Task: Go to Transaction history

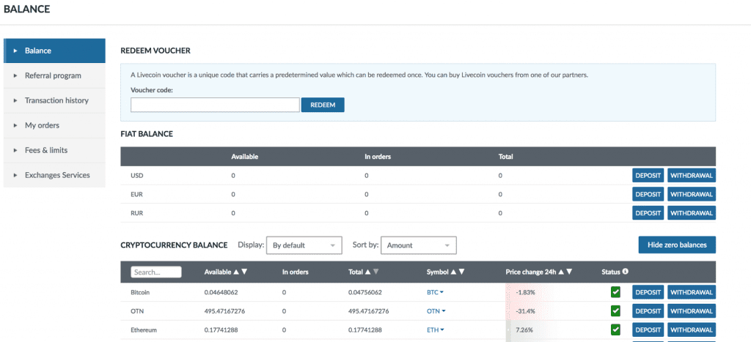Action: [54, 100]
